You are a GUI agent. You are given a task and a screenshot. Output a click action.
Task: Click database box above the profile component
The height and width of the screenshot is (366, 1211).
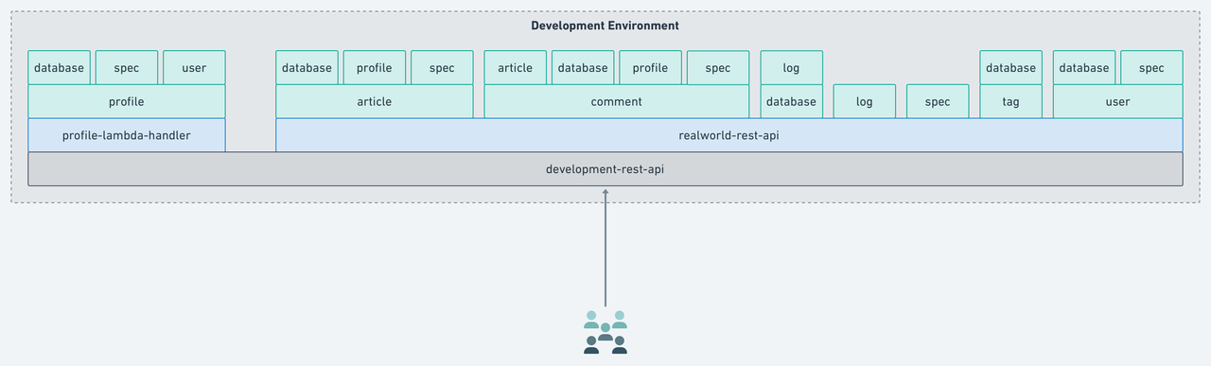click(x=60, y=68)
